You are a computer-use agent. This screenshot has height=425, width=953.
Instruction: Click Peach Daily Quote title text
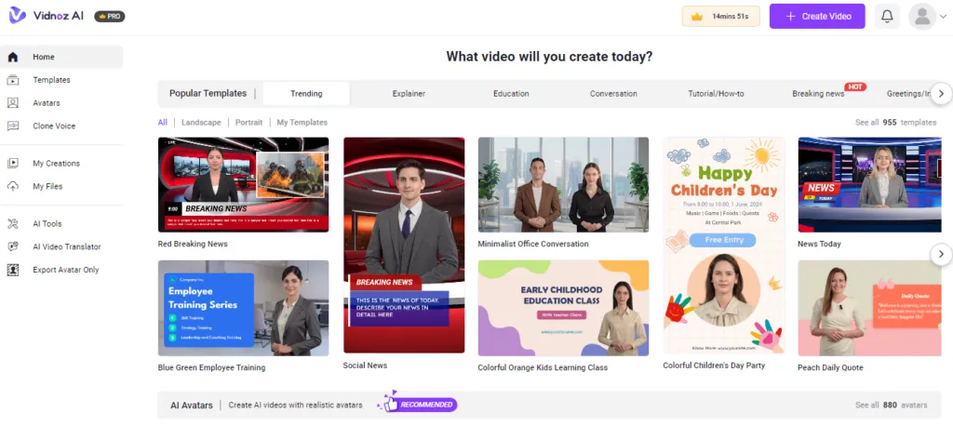click(x=830, y=367)
